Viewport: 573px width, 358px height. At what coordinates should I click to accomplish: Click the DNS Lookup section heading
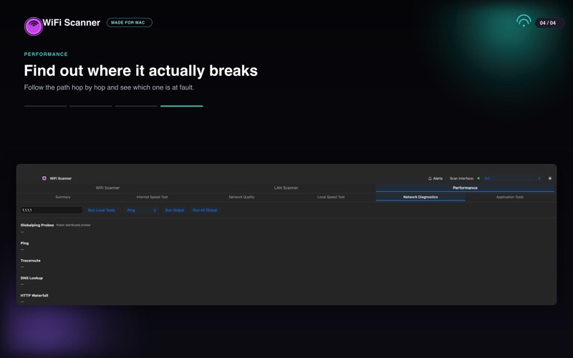point(32,278)
